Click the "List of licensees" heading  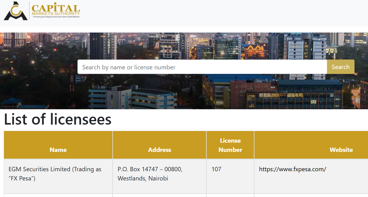click(58, 119)
